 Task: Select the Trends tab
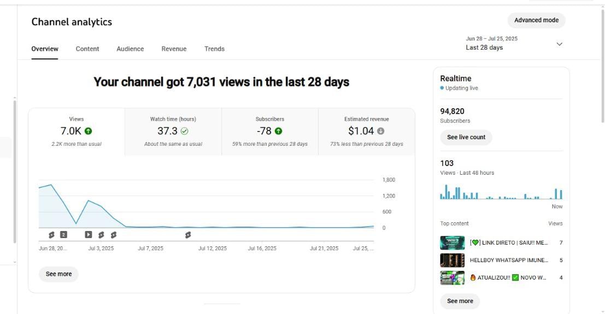coord(214,49)
